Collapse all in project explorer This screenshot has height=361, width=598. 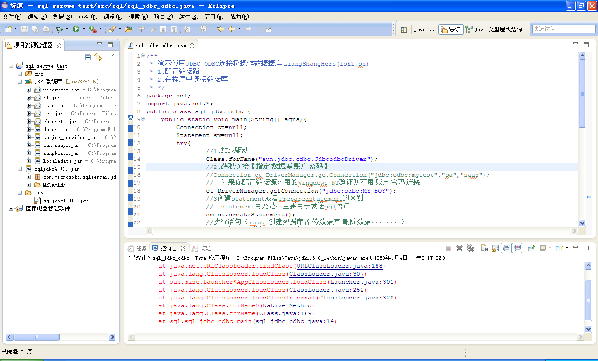pos(87,57)
